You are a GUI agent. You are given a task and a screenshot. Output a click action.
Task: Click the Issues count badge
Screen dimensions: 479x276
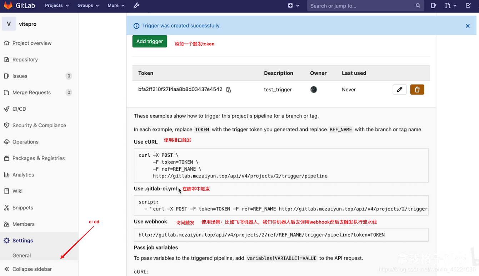click(69, 76)
